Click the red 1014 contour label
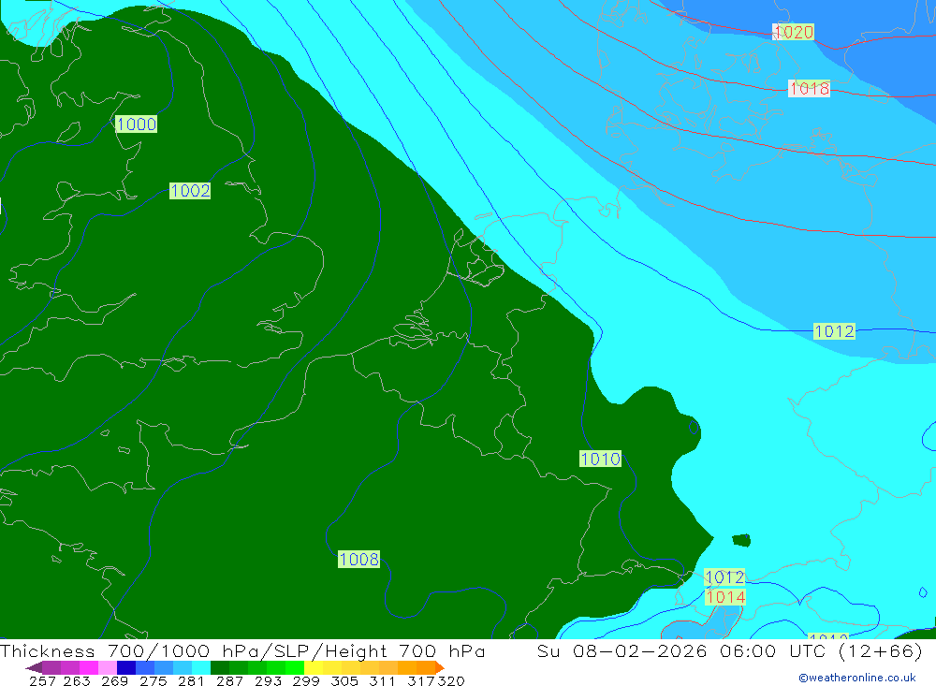Viewport: 936px width, 686px height. [725, 597]
